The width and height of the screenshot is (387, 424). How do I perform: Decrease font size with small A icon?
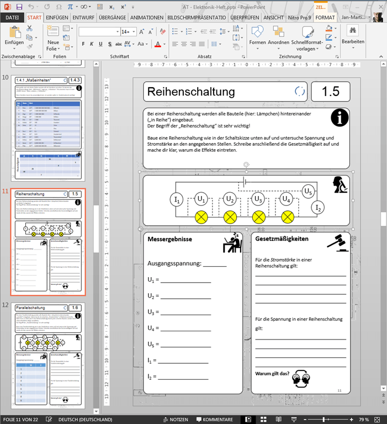click(151, 32)
